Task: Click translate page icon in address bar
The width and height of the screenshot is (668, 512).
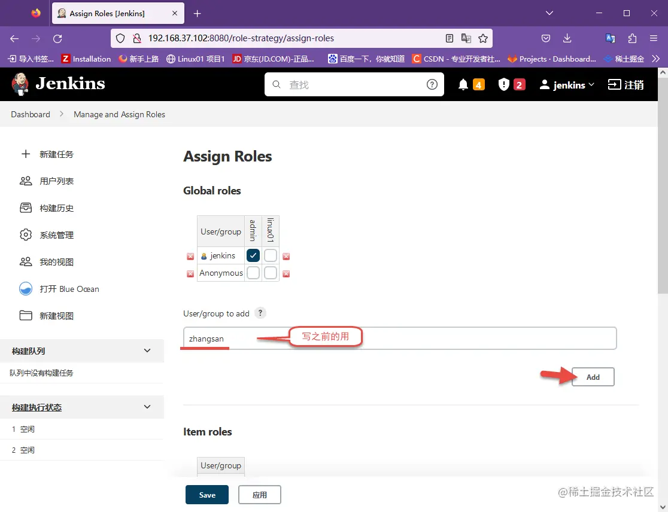Action: [466, 38]
